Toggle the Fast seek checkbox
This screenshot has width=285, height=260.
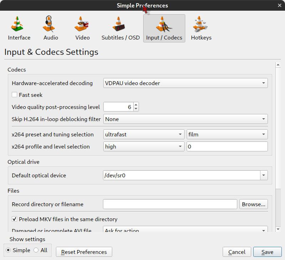coord(14,95)
